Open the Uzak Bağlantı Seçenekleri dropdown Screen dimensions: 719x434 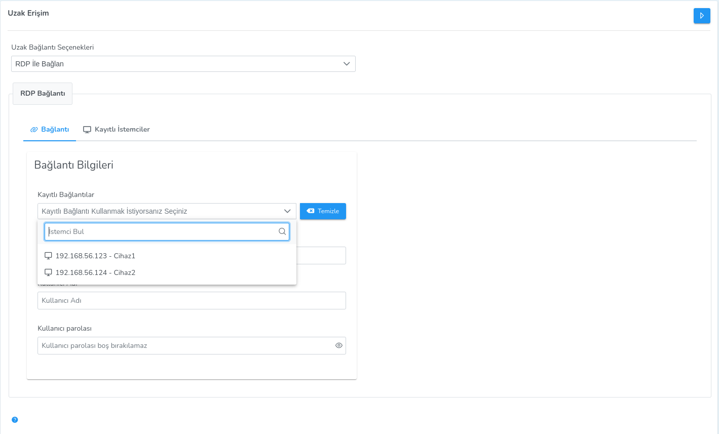[x=183, y=64]
